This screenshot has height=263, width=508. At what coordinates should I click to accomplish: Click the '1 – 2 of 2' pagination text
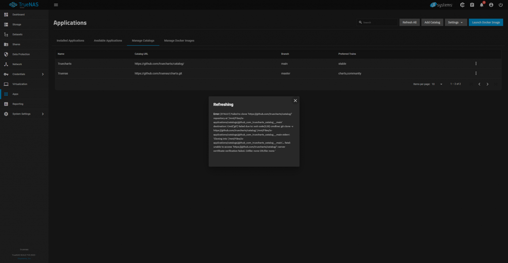[x=455, y=84]
